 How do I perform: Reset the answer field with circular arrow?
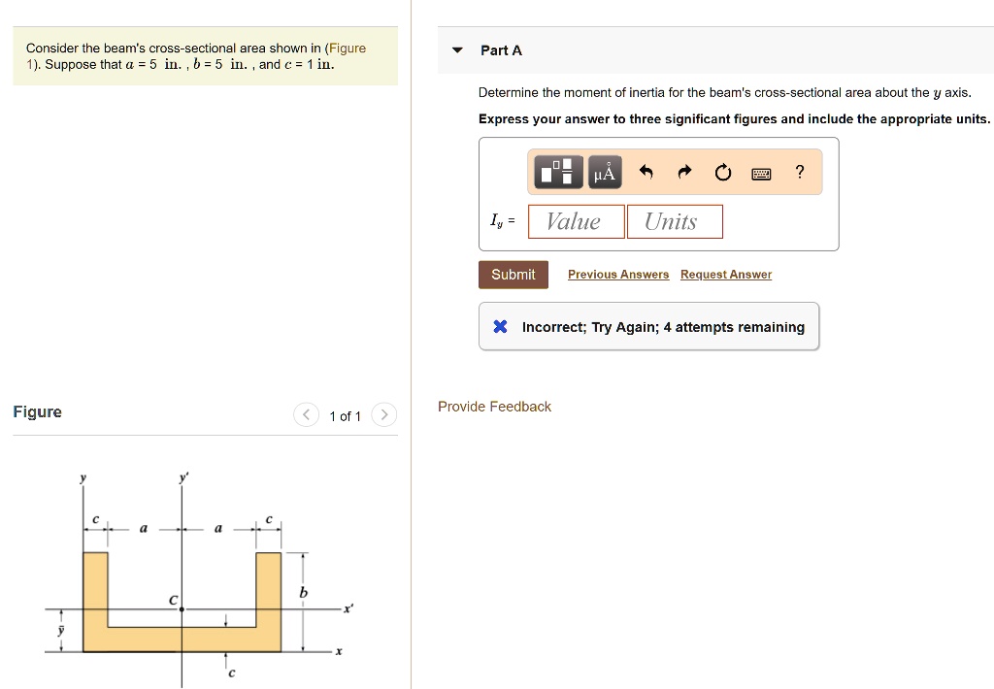pos(722,172)
